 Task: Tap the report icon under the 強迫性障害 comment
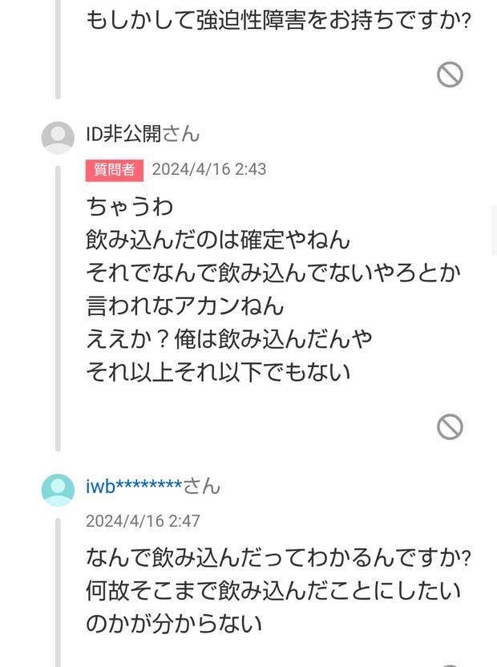[x=450, y=75]
